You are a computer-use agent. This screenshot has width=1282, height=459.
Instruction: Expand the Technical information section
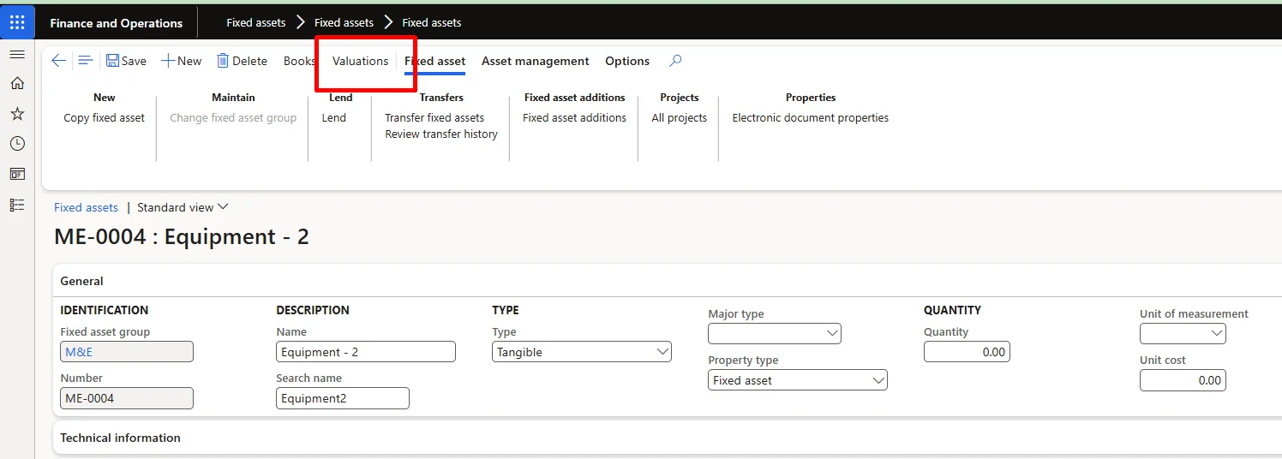pos(668,438)
